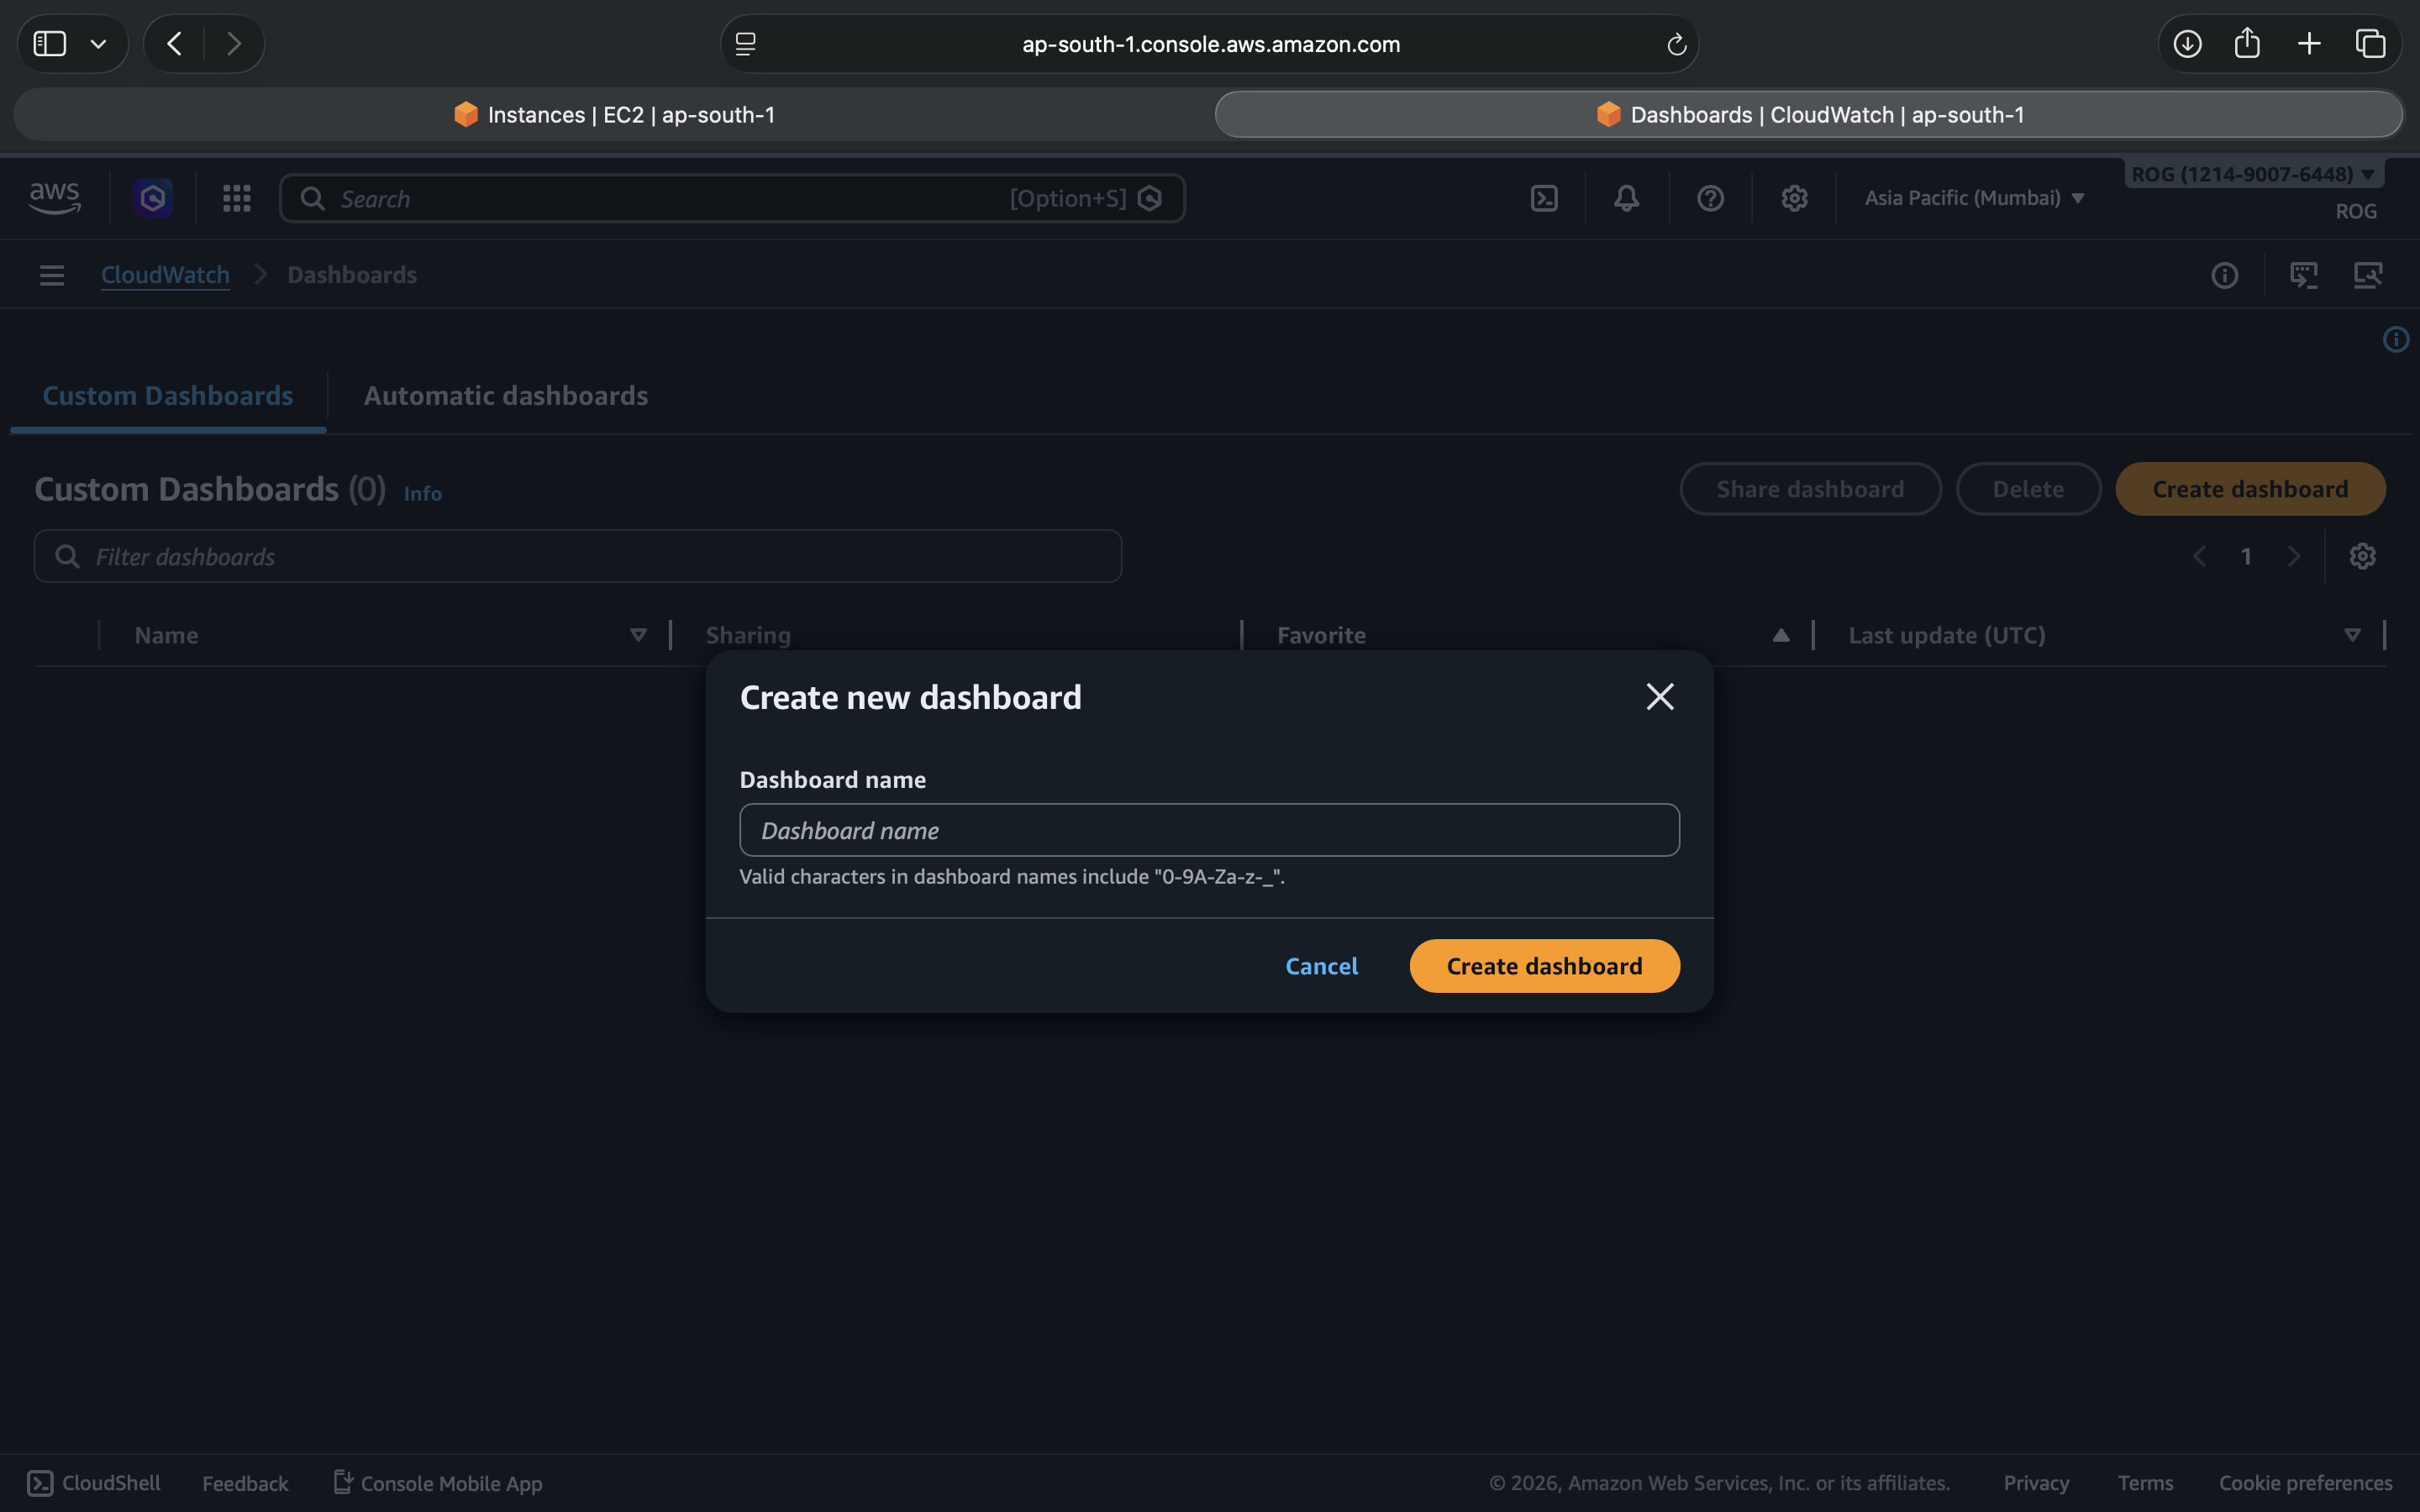Click the CloudWatch breadcrumb link

[x=165, y=275]
